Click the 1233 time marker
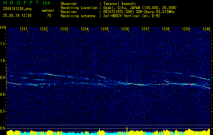 point(64,29)
